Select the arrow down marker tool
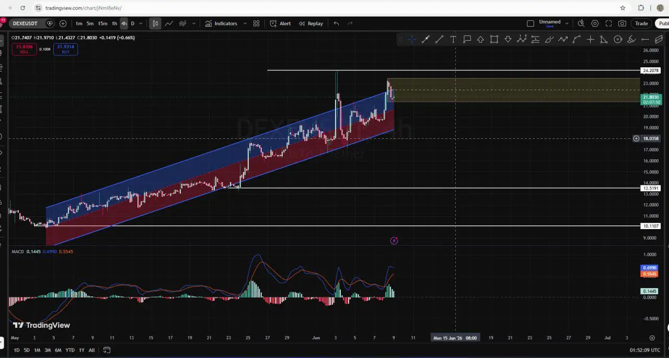The image size is (669, 358). coord(507,39)
